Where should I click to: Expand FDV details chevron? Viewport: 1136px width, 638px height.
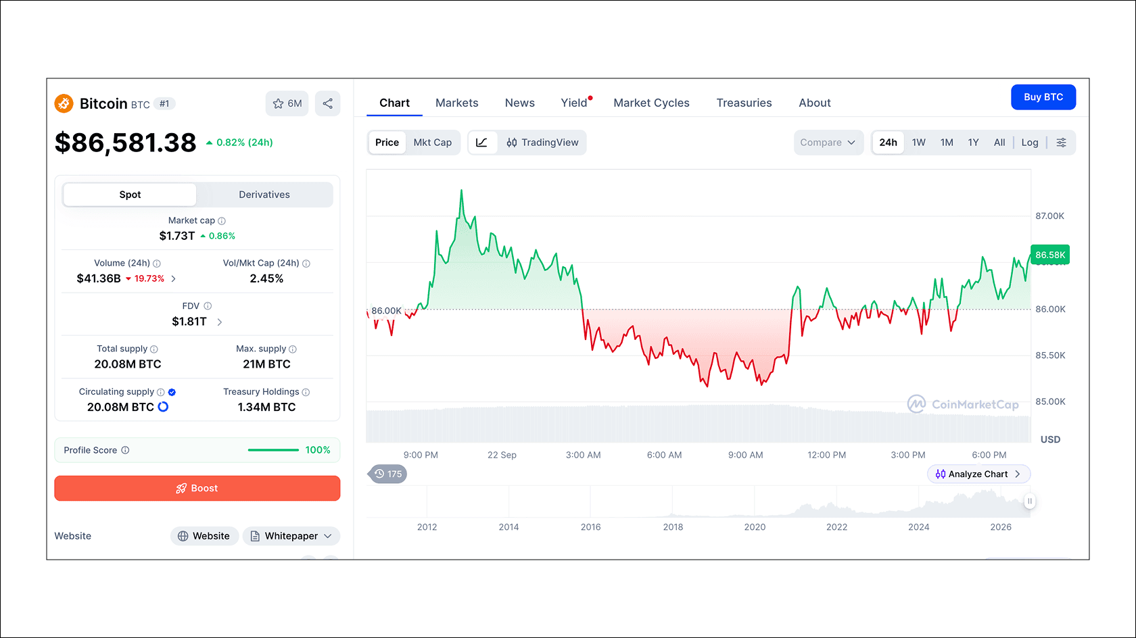219,322
